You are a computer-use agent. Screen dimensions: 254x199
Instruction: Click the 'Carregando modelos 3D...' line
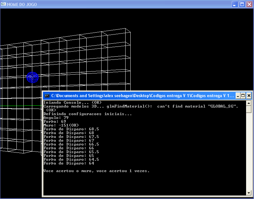click(141, 106)
